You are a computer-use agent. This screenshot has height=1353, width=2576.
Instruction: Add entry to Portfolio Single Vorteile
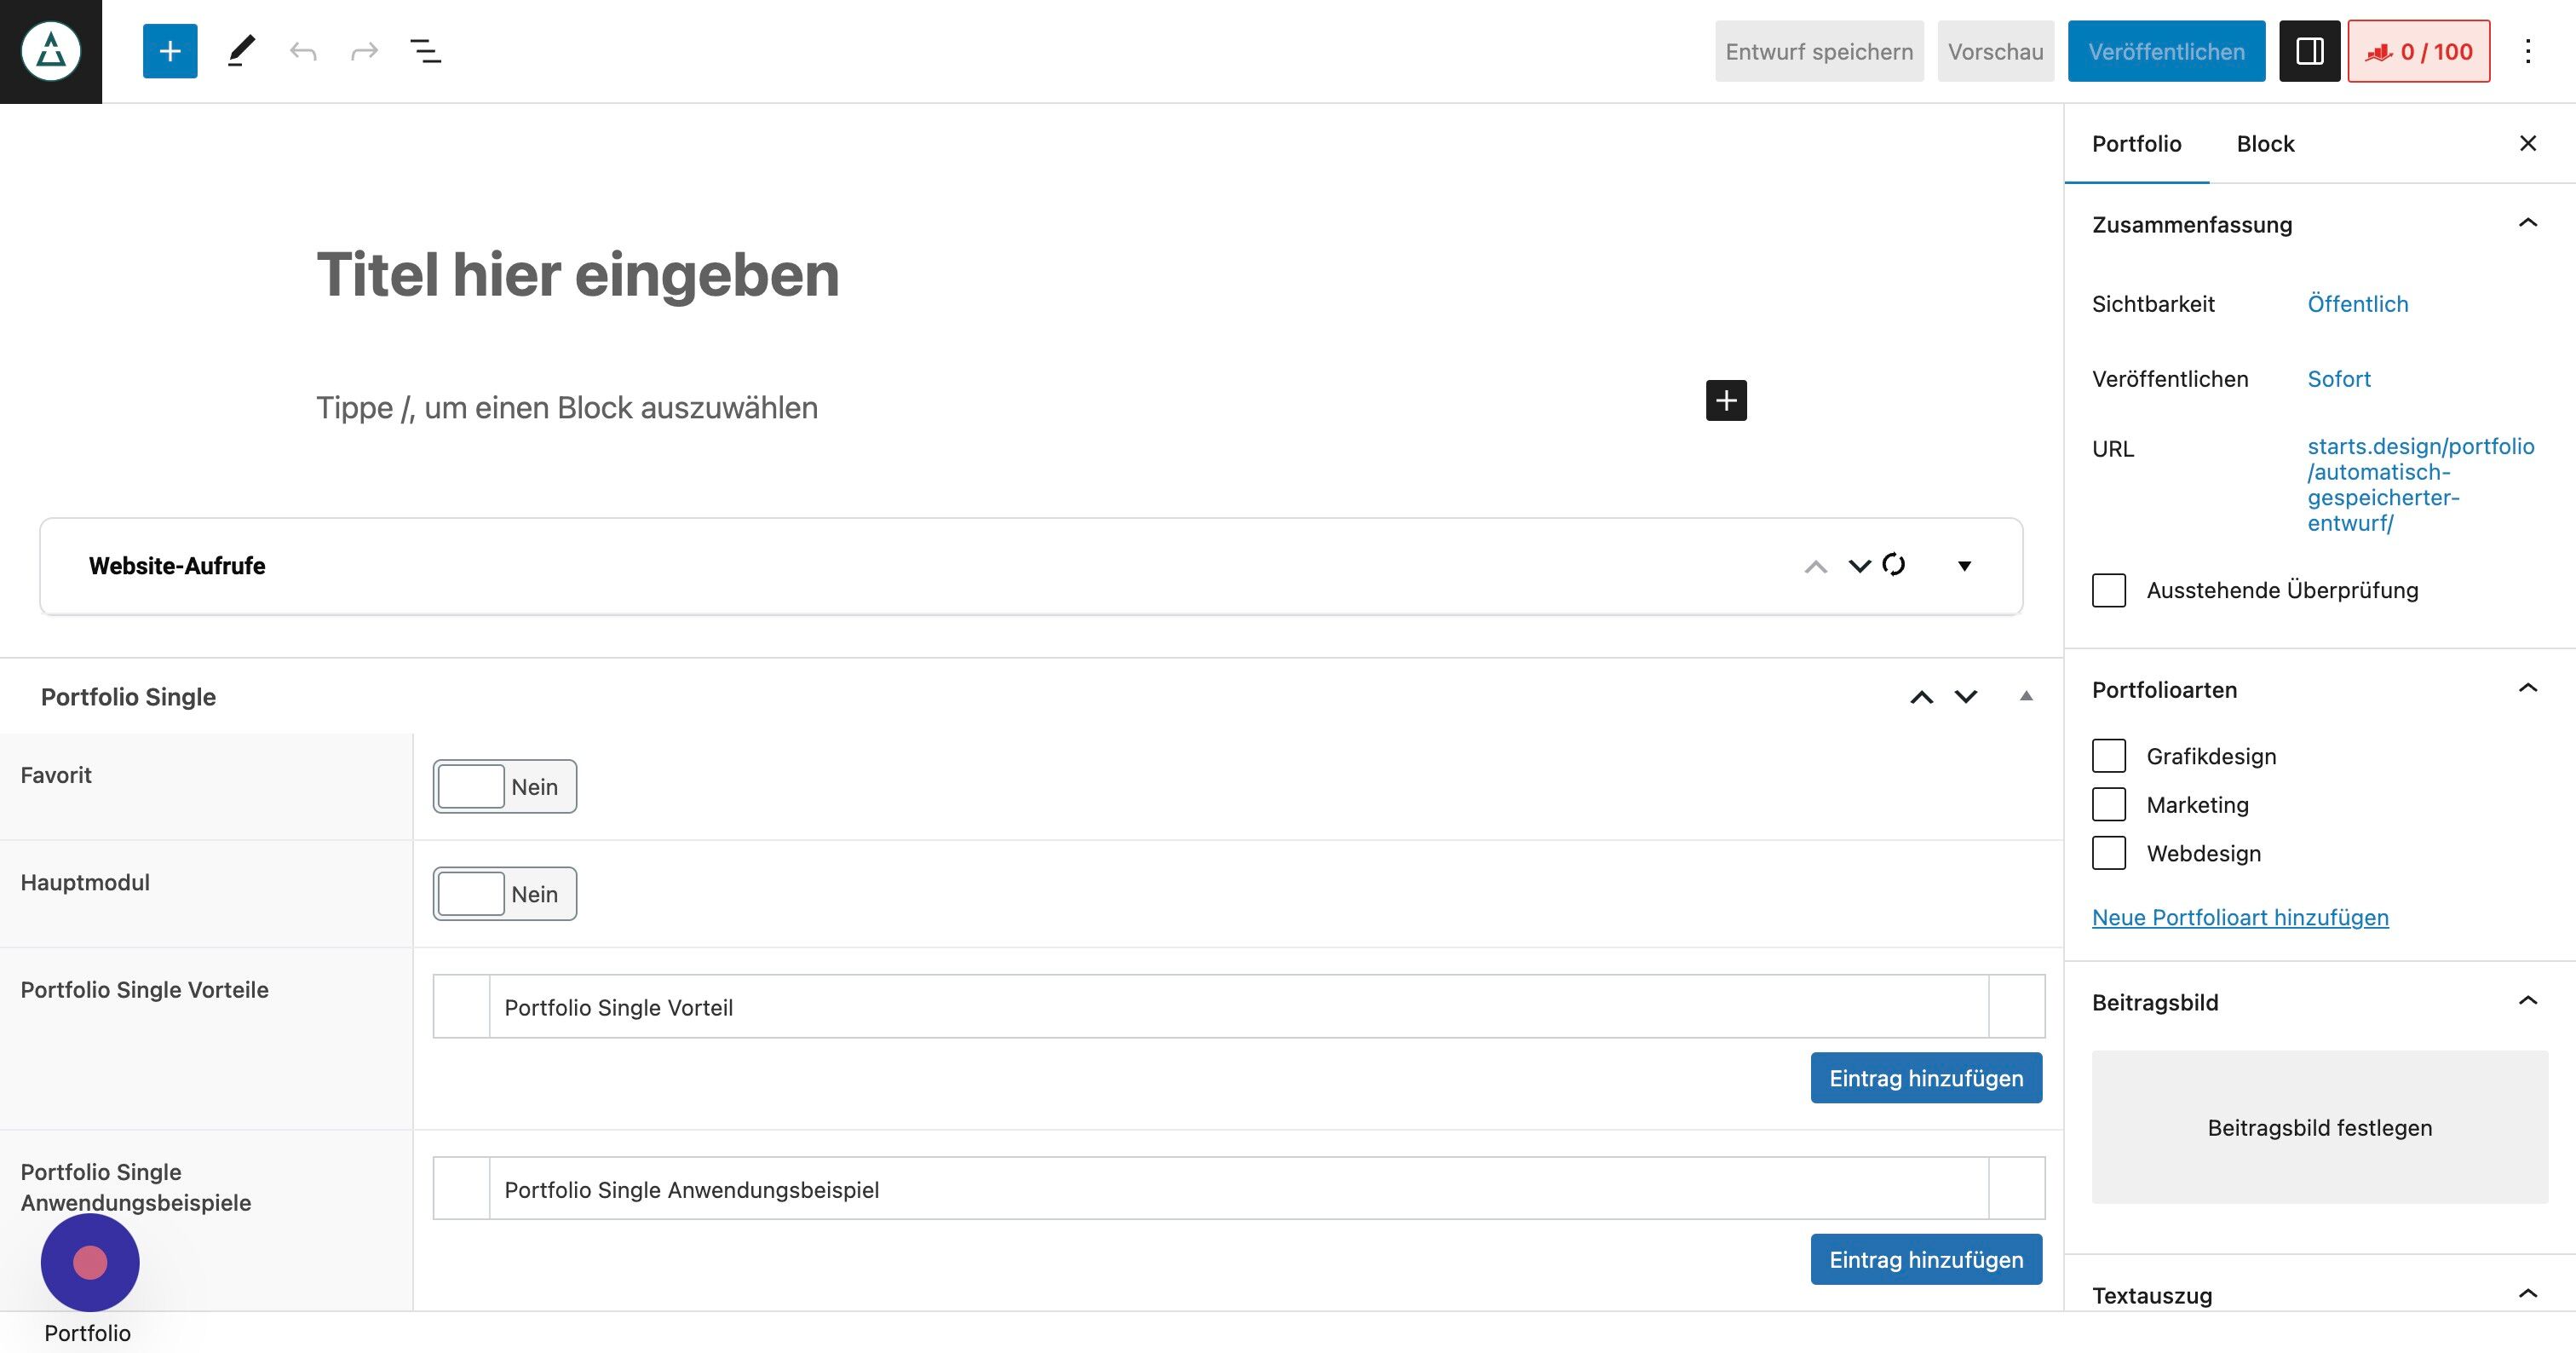pos(1926,1078)
